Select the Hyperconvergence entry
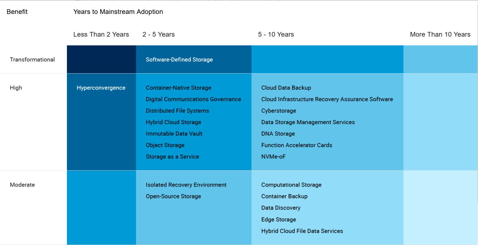The width and height of the screenshot is (478, 245). coord(101,88)
